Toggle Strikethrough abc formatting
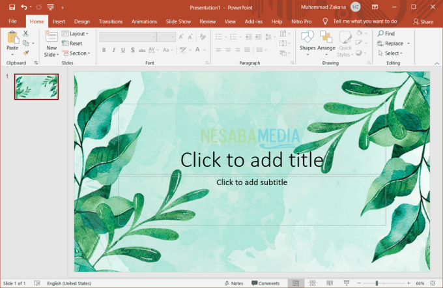The height and width of the screenshot is (288, 443). click(142, 50)
